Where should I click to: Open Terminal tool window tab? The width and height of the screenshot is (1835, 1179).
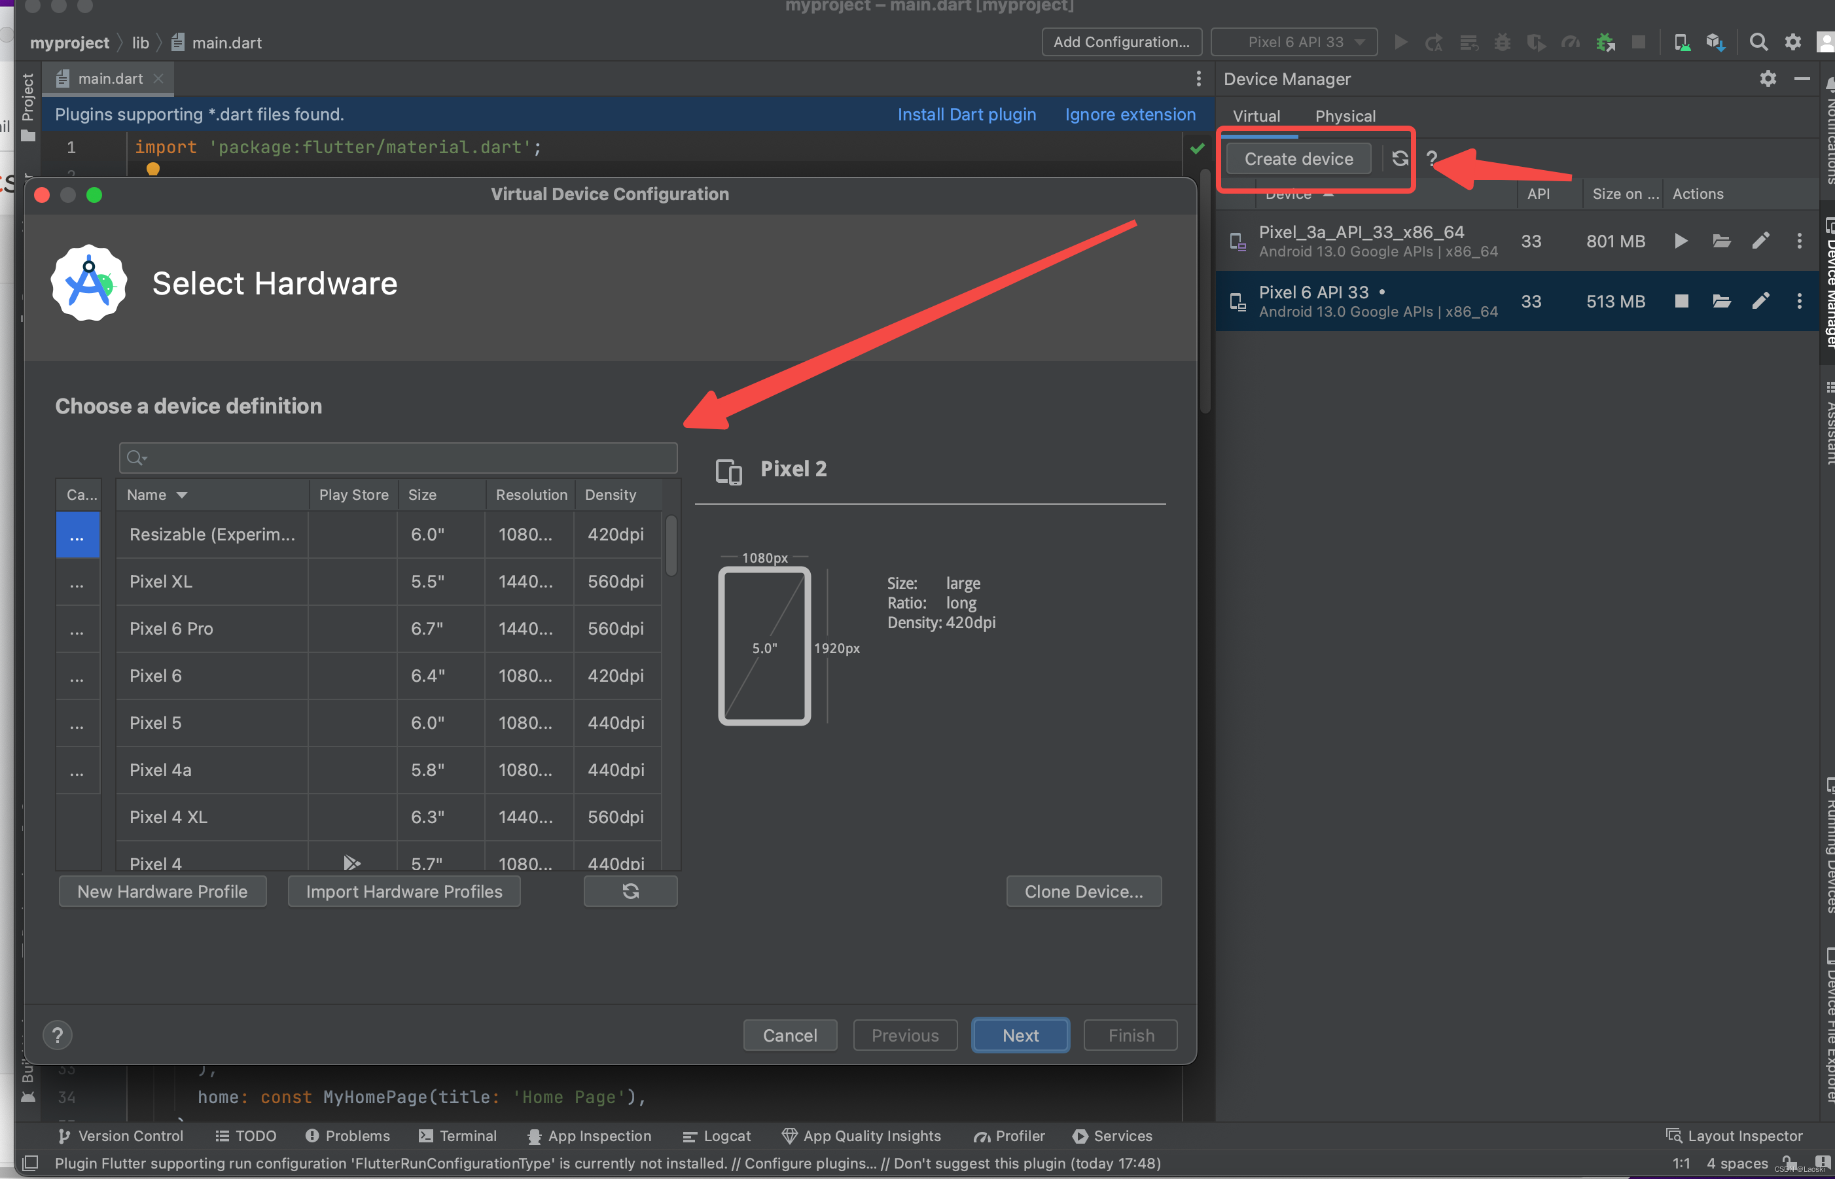(x=458, y=1135)
